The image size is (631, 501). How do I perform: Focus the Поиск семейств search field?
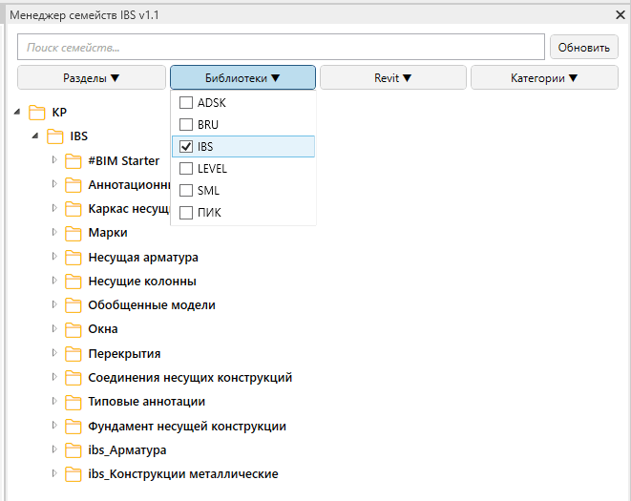point(281,47)
